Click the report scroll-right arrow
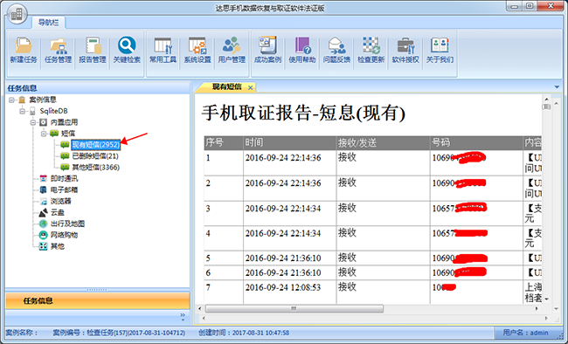Image resolution: width=568 pixels, height=344 pixels. click(537, 309)
